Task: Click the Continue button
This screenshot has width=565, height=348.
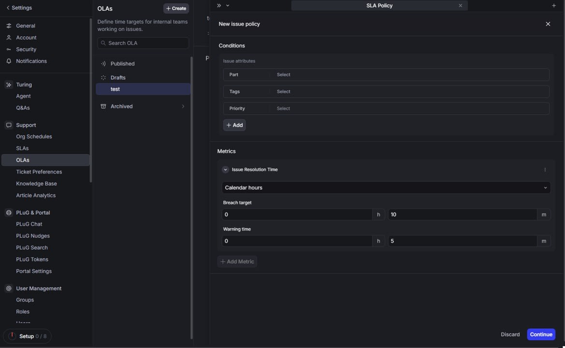Action: point(541,334)
